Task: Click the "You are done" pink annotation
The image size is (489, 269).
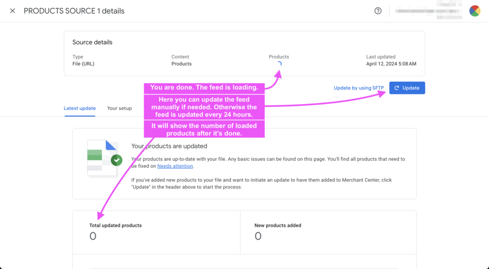Action: (x=204, y=88)
